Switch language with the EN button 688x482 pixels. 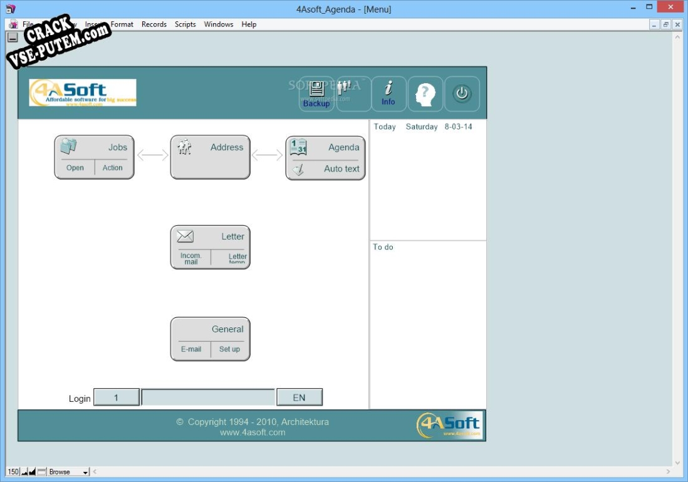[299, 397]
